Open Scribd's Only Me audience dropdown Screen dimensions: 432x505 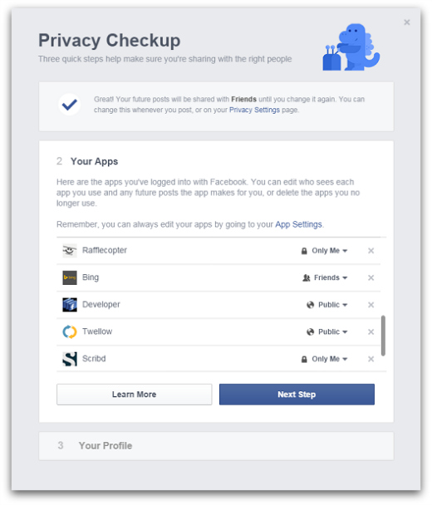[x=324, y=359]
